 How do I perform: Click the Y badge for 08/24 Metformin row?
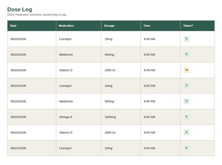pyautogui.click(x=187, y=54)
